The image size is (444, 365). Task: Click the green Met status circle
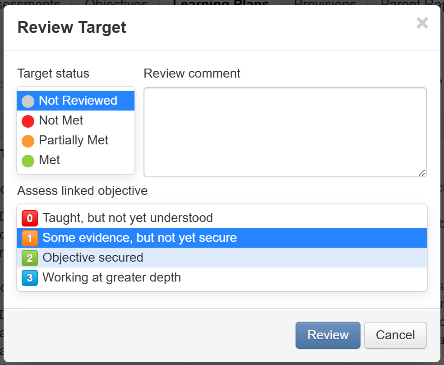coord(28,161)
